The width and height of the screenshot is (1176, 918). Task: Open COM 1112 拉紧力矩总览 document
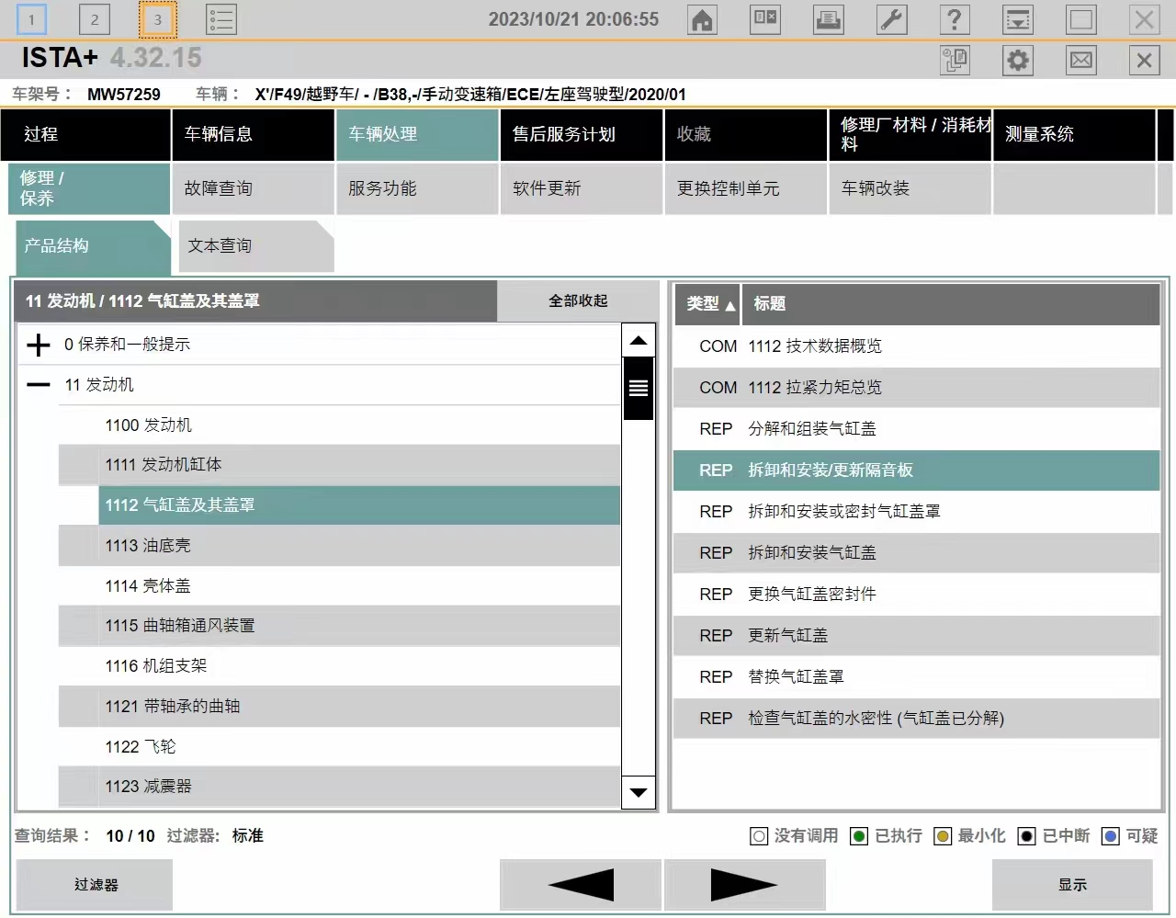click(917, 388)
